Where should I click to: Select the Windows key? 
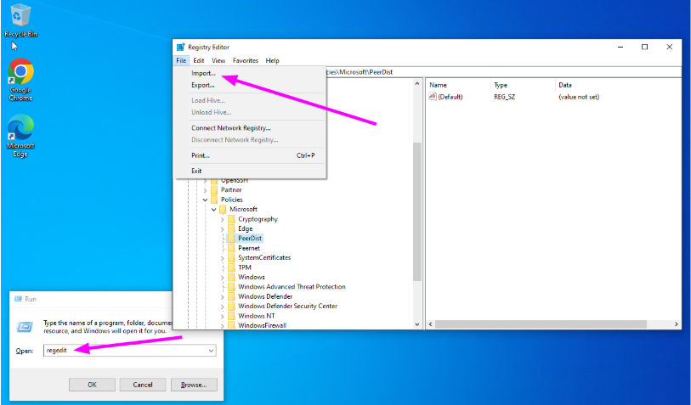click(252, 277)
